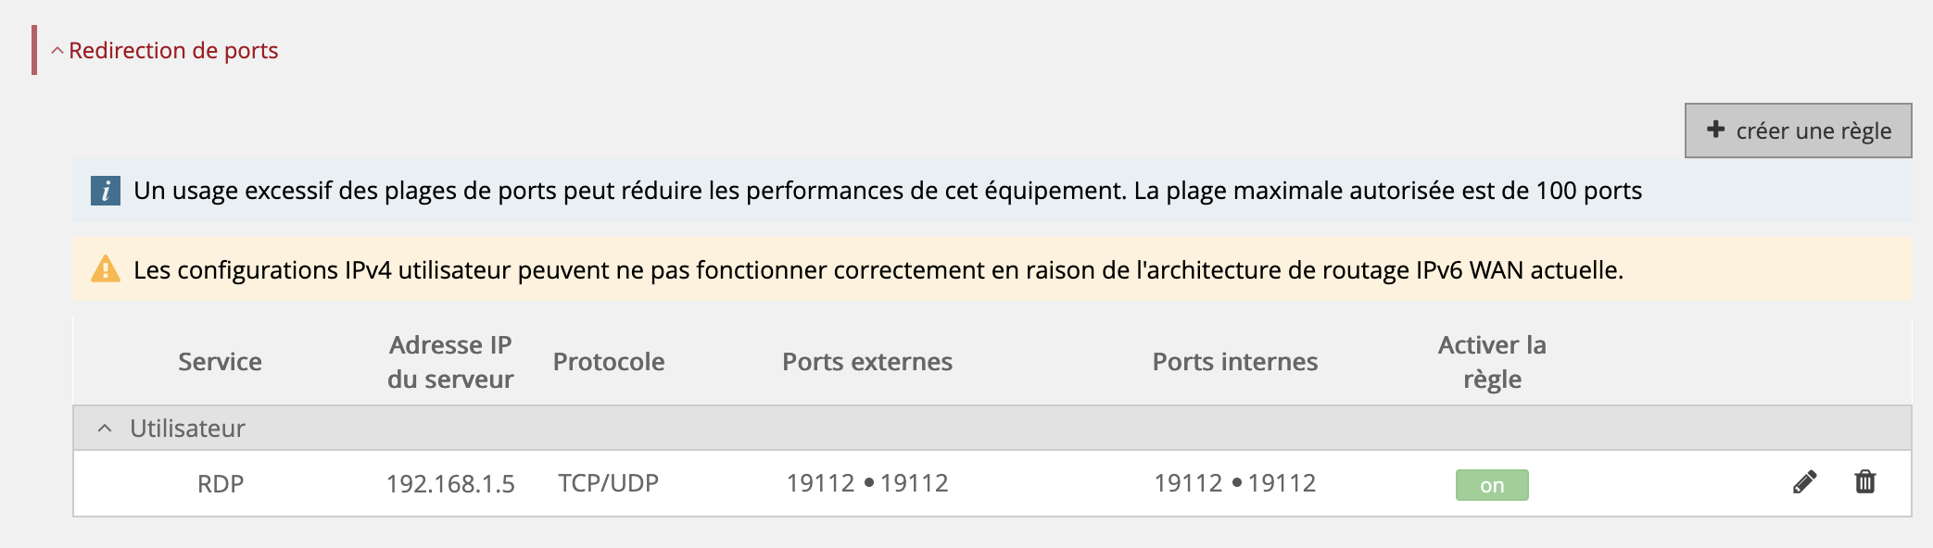Image resolution: width=1933 pixels, height=548 pixels.
Task: Click the Ports externes column header
Action: [867, 362]
